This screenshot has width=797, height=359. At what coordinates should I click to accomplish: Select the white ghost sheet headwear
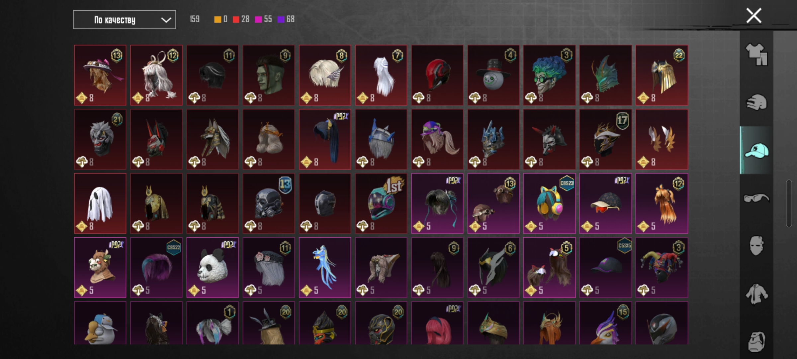tap(100, 203)
